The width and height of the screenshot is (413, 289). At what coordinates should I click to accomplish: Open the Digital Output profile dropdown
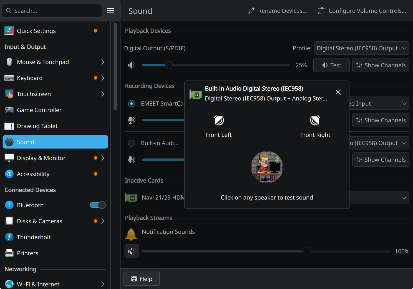[361, 48]
